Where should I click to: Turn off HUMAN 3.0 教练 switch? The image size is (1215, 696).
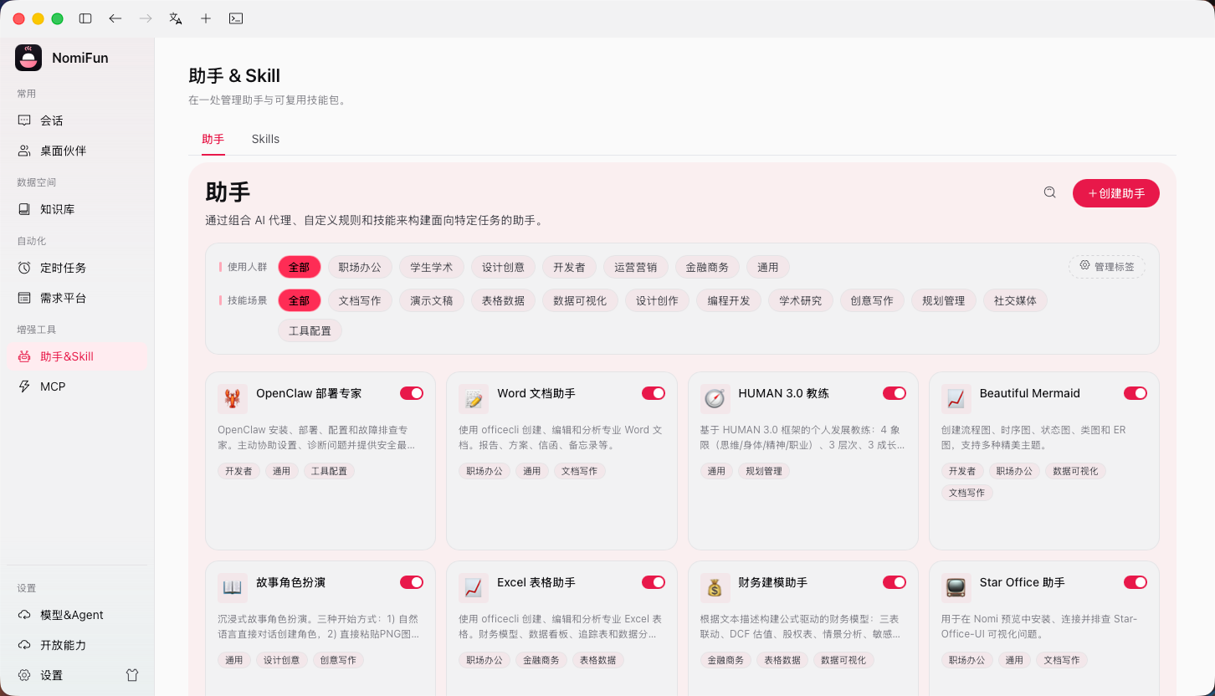tap(895, 393)
